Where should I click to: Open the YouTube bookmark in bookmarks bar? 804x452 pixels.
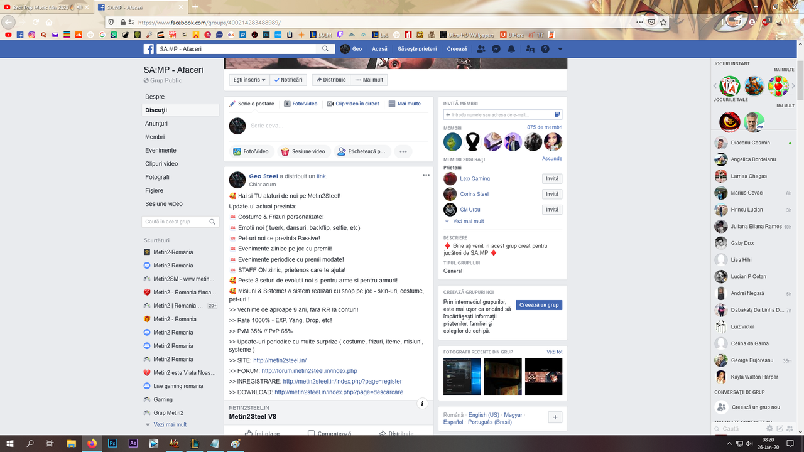pyautogui.click(x=8, y=35)
